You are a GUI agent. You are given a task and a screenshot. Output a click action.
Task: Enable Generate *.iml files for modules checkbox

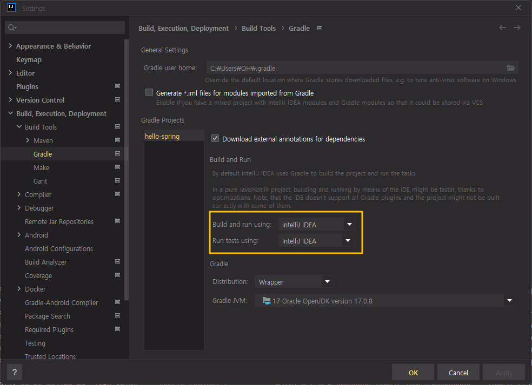coord(149,92)
